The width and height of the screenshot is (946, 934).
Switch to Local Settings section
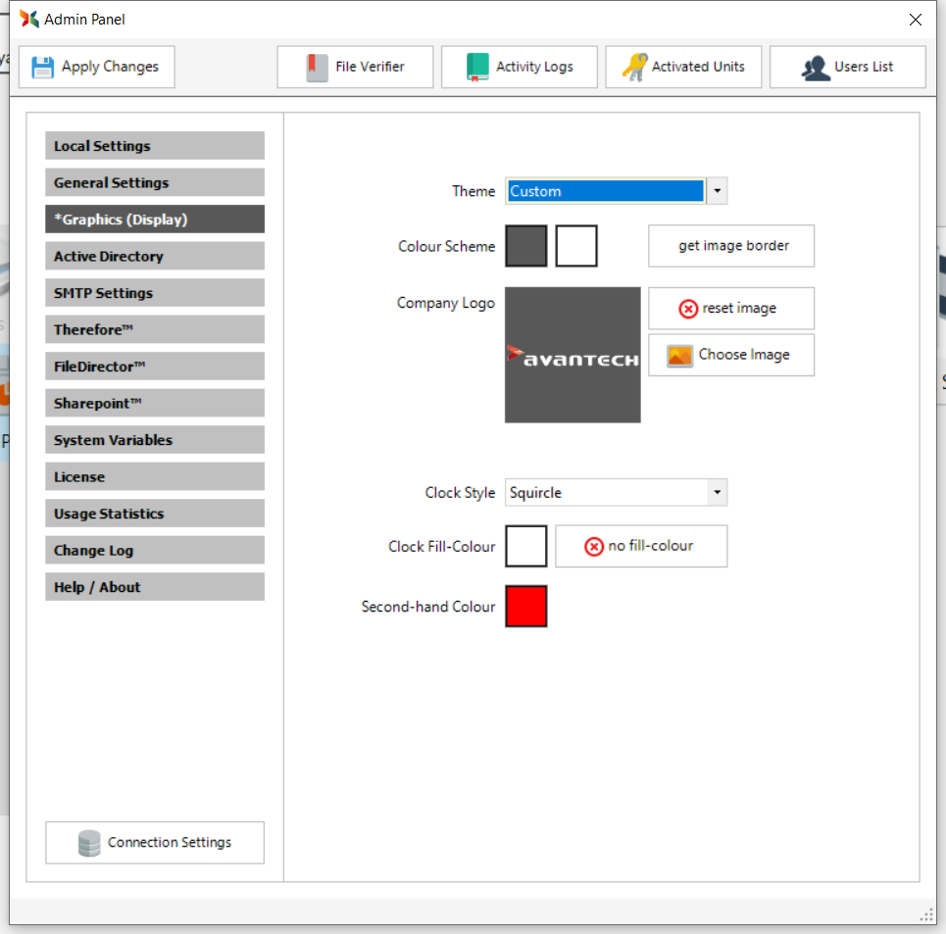[x=154, y=146]
